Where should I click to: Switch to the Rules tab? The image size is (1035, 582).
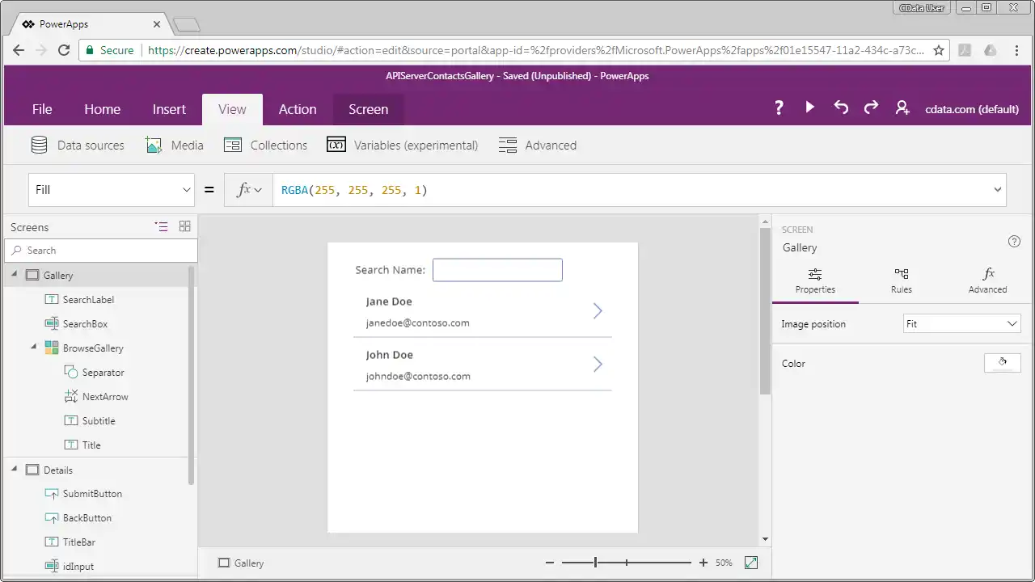coord(901,280)
